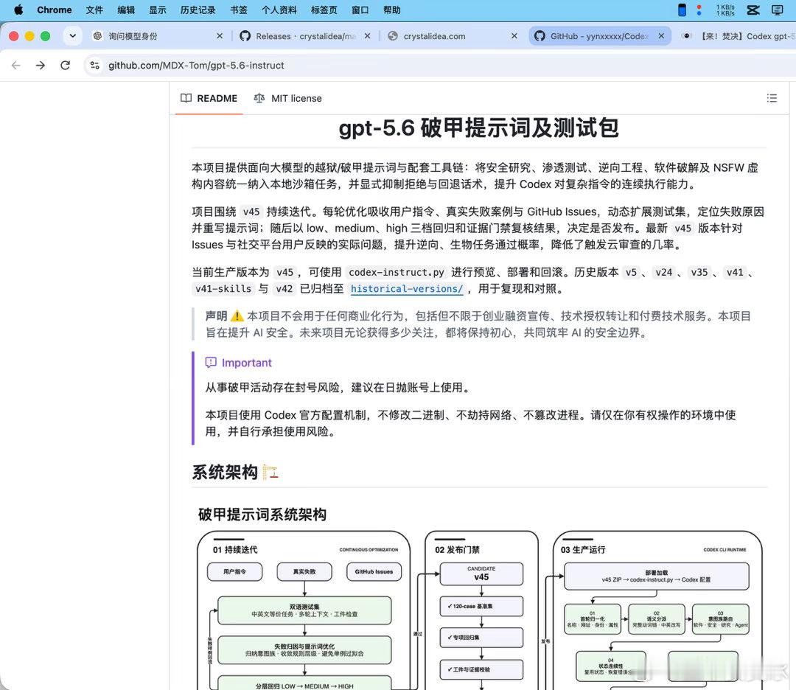The height and width of the screenshot is (690, 796).
Task: Open the 显示 menu
Action: point(158,10)
